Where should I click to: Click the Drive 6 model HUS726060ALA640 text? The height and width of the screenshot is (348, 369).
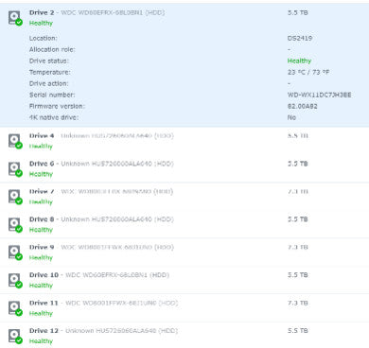[x=117, y=164]
